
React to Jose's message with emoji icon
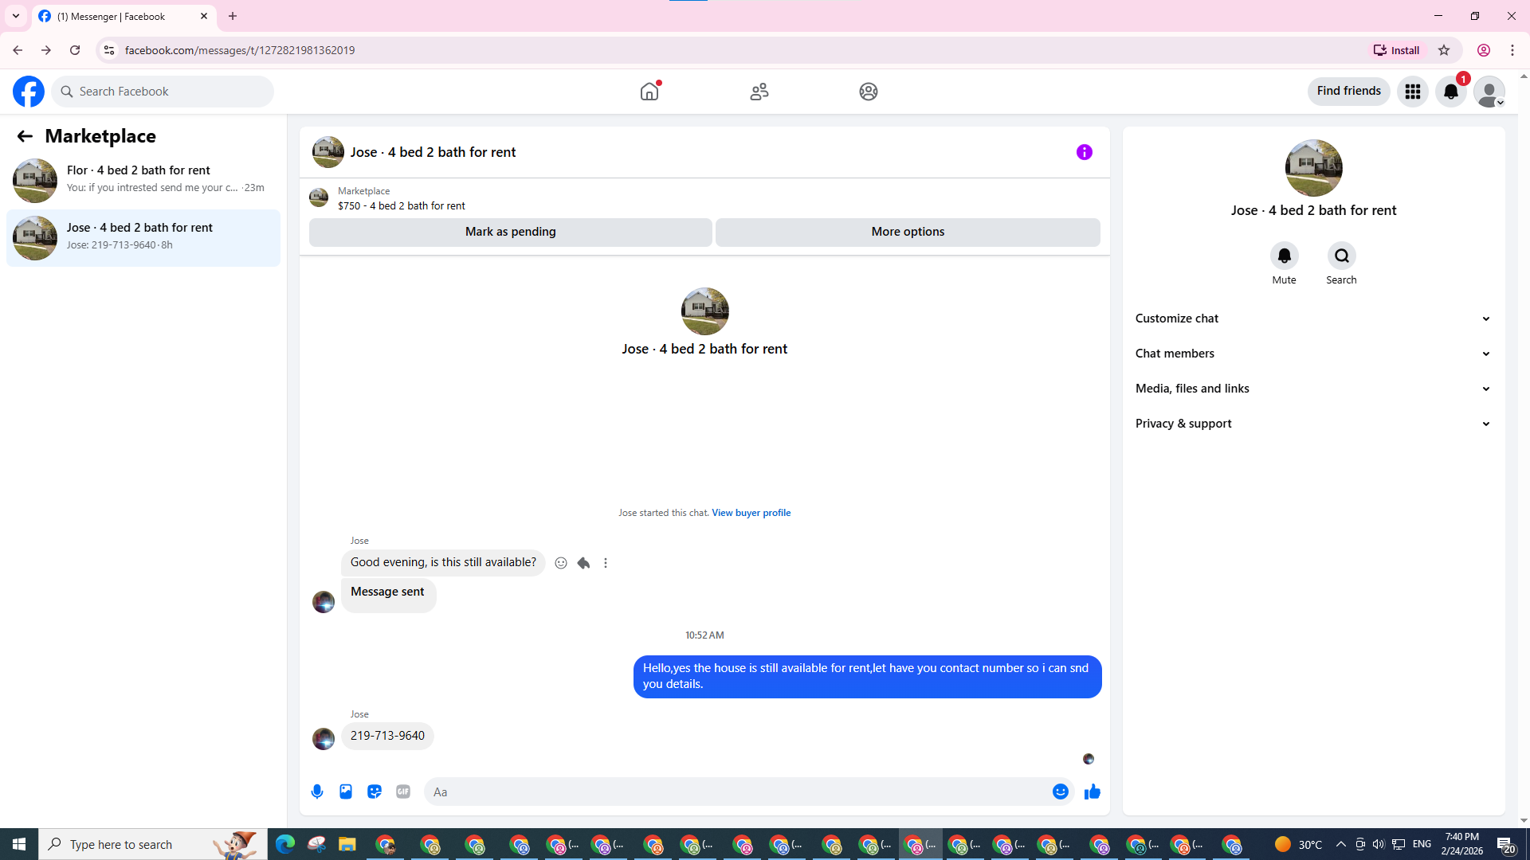click(561, 563)
